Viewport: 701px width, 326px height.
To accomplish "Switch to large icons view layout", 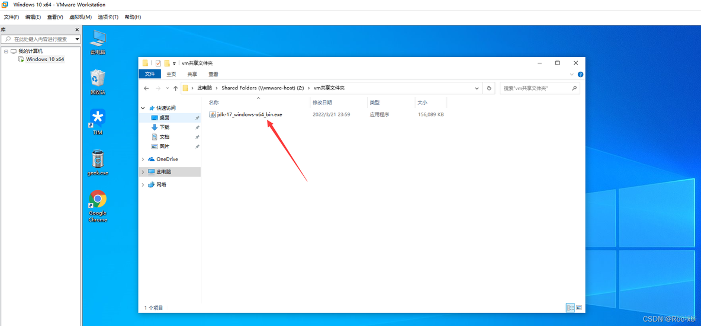I will pyautogui.click(x=579, y=308).
